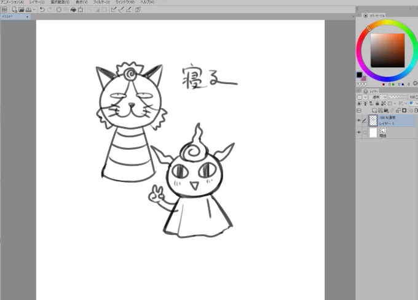Open the palette color dropdown arrow
418x300 pixels.
tap(365, 98)
